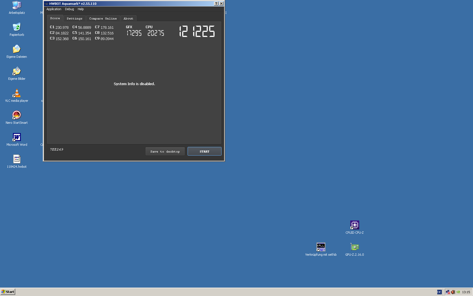Click the CPU score 20275
Screen dimensions: 473x296
156,33
